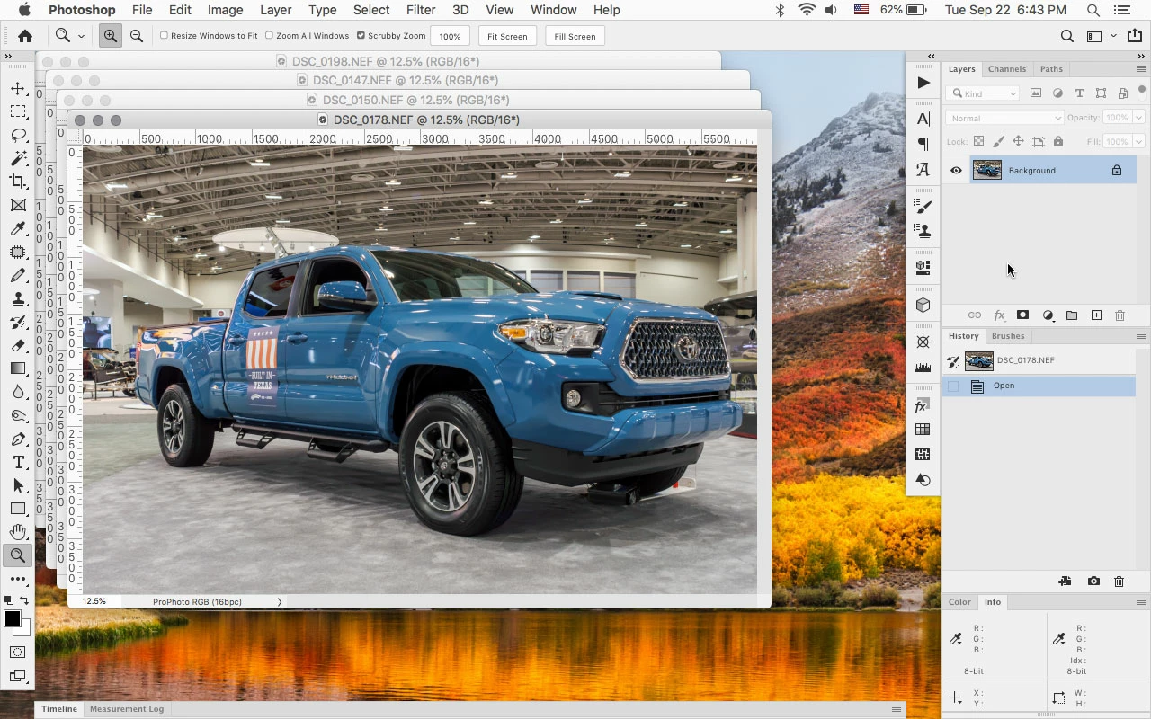Select the Crop tool
1151x719 pixels.
pyautogui.click(x=18, y=182)
